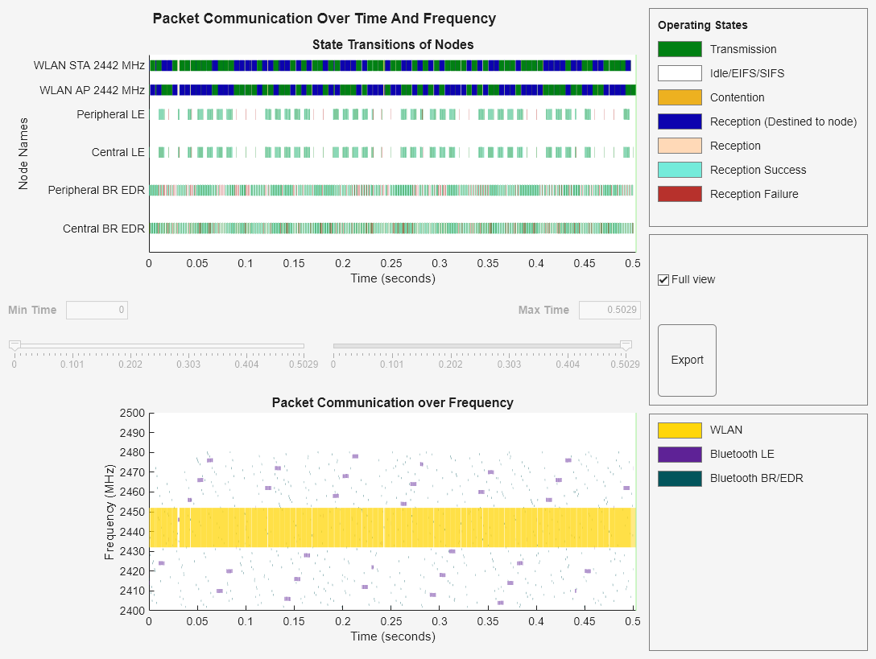Select the Reception Failure red legend swatch
Screen dimensions: 876x659
point(681,194)
